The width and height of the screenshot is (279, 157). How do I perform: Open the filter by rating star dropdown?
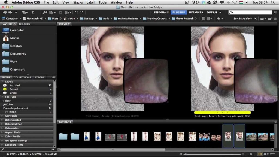pyautogui.click(x=219, y=19)
